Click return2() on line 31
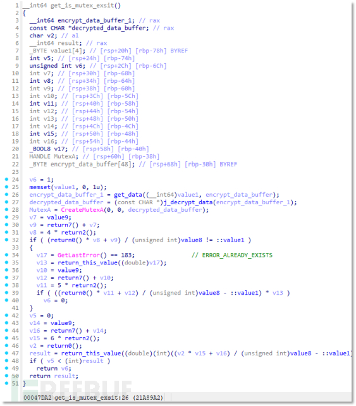Screen dimensions: 356x406 [x=78, y=232]
